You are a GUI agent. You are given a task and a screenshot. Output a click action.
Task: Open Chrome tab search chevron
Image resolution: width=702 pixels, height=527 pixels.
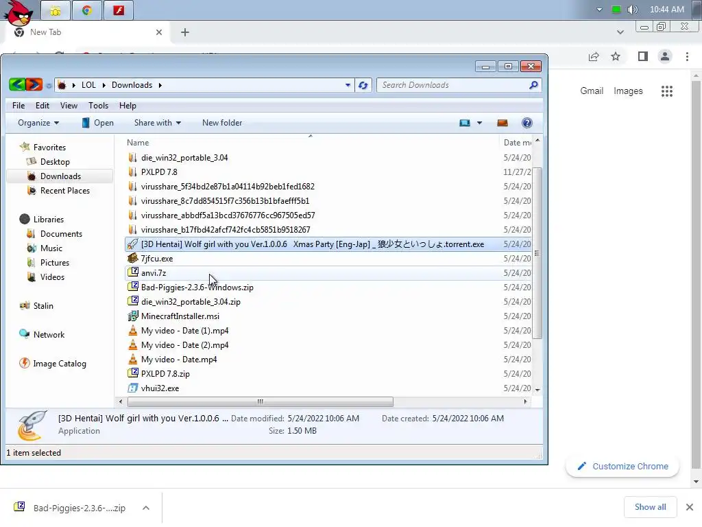point(620,32)
